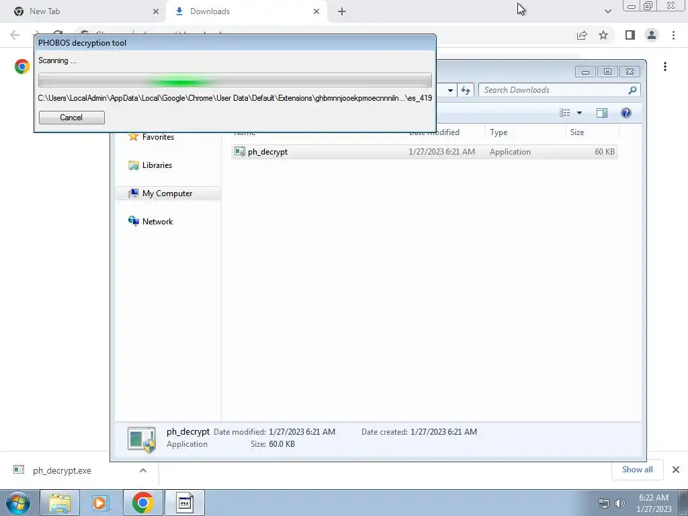Open the network tray icon

point(604,503)
